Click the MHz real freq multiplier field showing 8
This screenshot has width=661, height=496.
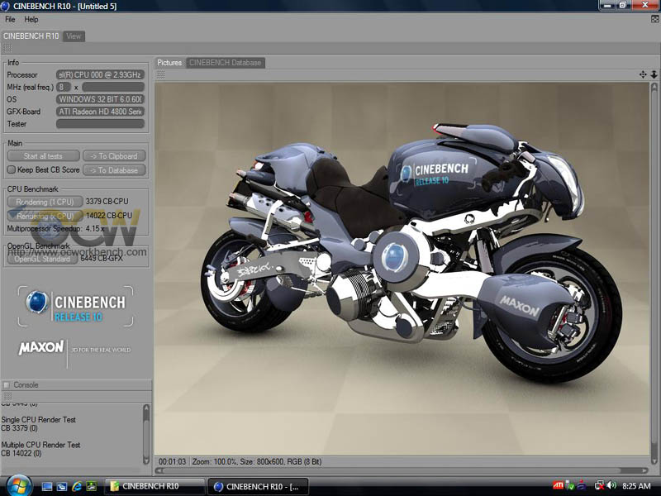tap(64, 88)
